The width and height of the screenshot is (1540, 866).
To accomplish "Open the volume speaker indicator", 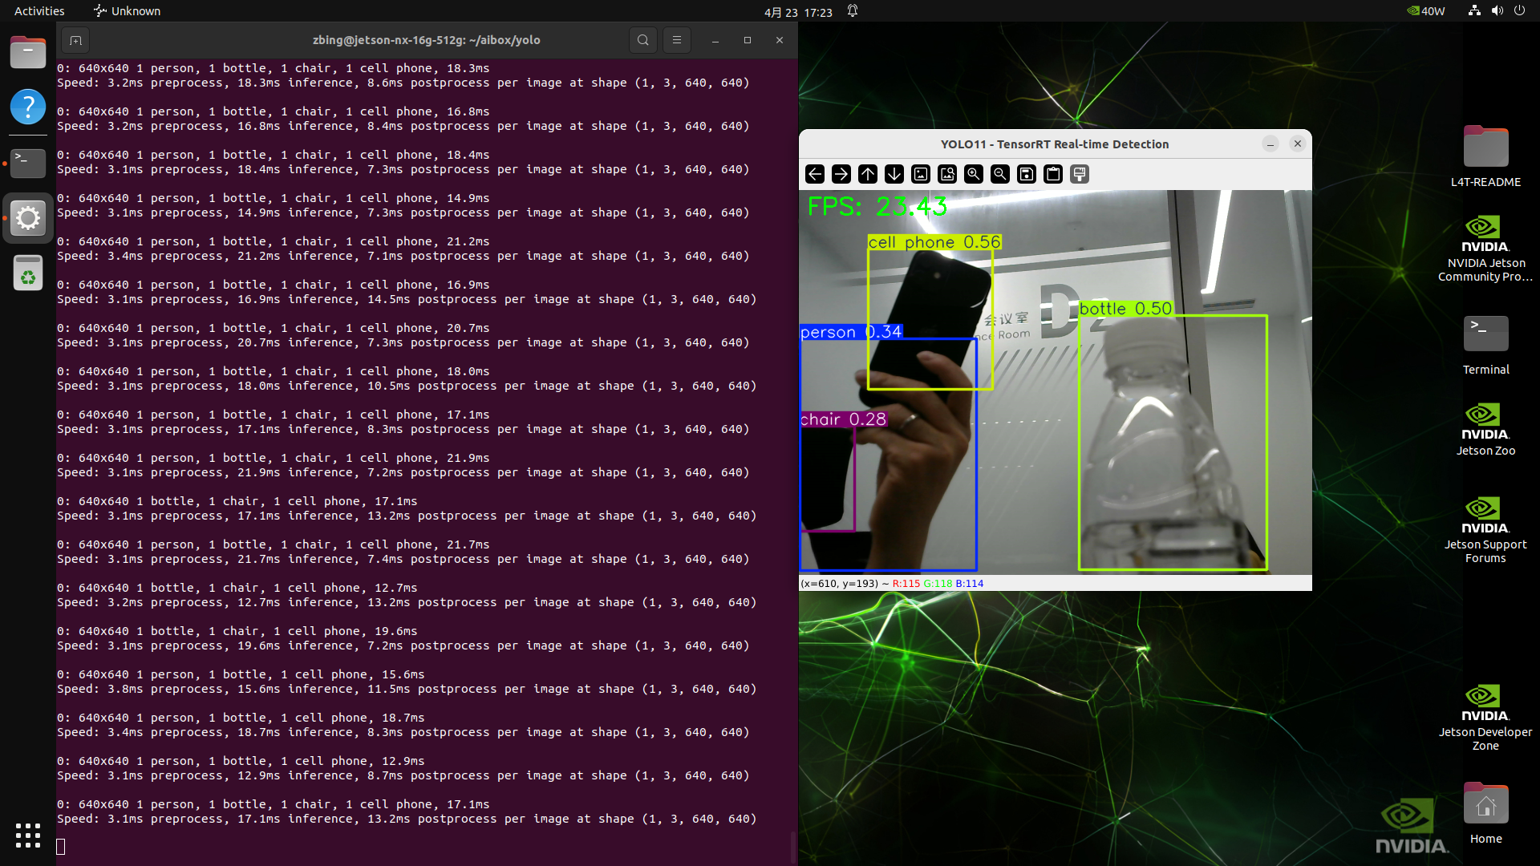I will pos(1497,11).
